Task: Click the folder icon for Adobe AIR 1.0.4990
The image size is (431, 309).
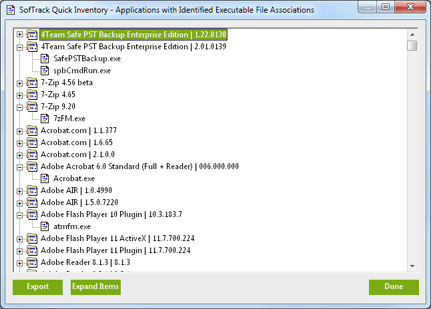Action: 32,190
